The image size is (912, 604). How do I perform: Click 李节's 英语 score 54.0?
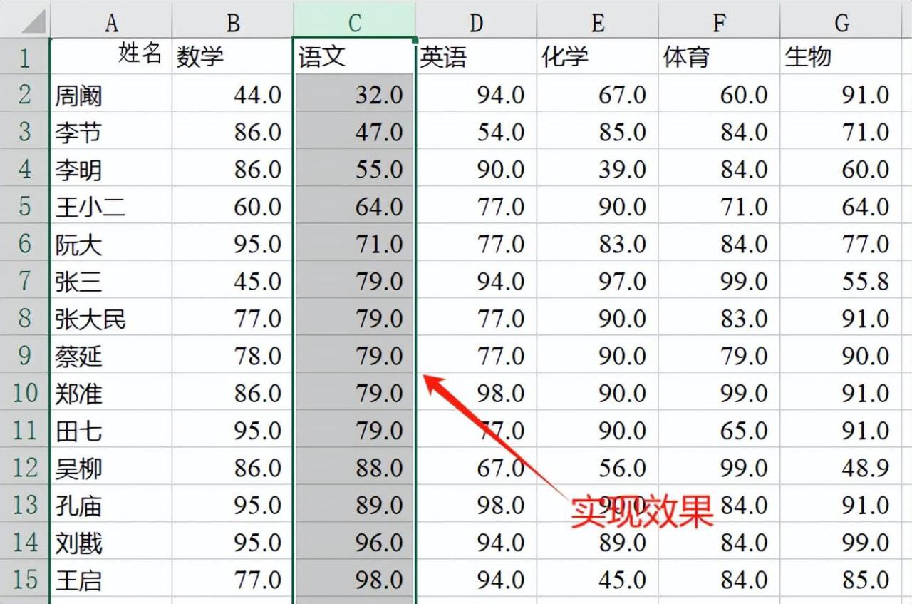[x=476, y=130]
